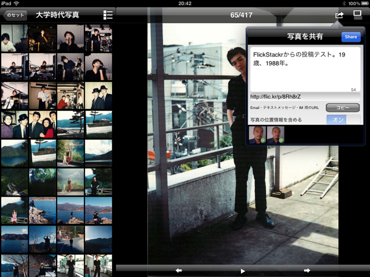Screen dimensions: 370x277
Task: Tap the 大学時代写真 album title
Action: pyautogui.click(x=58, y=15)
